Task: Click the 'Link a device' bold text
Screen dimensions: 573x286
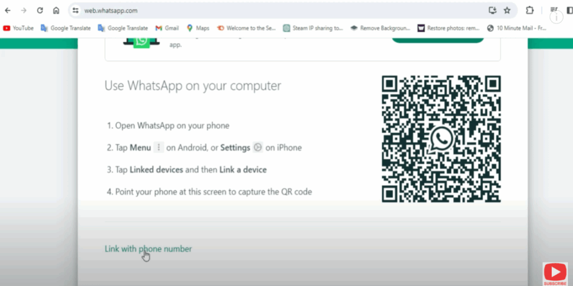Action: pos(243,170)
